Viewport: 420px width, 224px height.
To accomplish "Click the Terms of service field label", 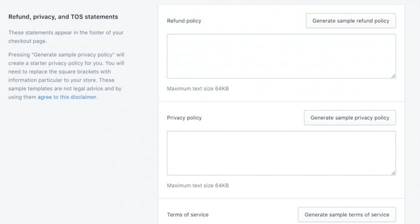I will tap(188, 214).
